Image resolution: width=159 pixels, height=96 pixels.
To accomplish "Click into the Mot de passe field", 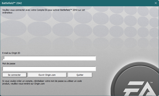I will click(49, 69).
